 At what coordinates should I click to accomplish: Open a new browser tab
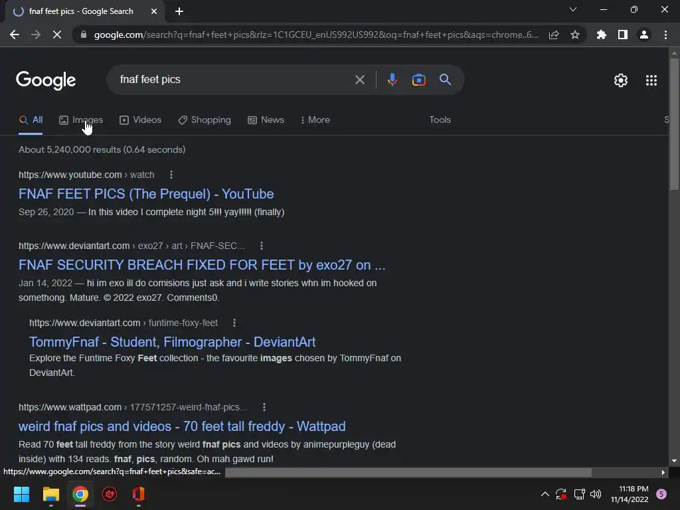pos(179,12)
